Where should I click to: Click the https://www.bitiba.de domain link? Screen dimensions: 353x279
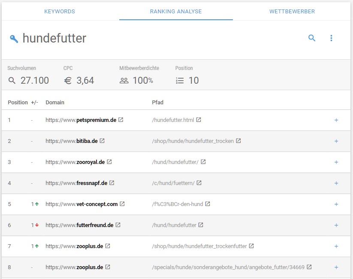click(72, 141)
